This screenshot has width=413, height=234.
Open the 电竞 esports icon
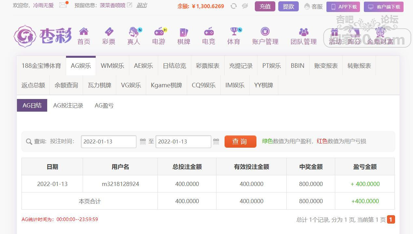click(x=209, y=32)
